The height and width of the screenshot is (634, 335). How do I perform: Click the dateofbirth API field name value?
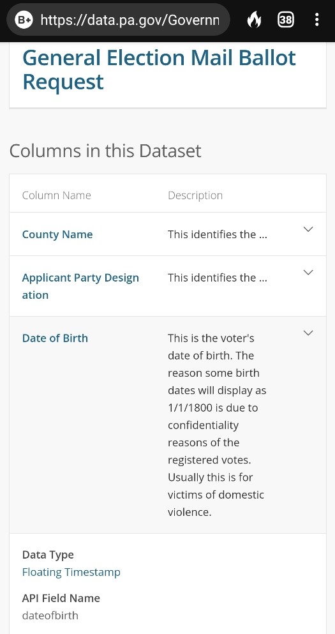coord(50,615)
